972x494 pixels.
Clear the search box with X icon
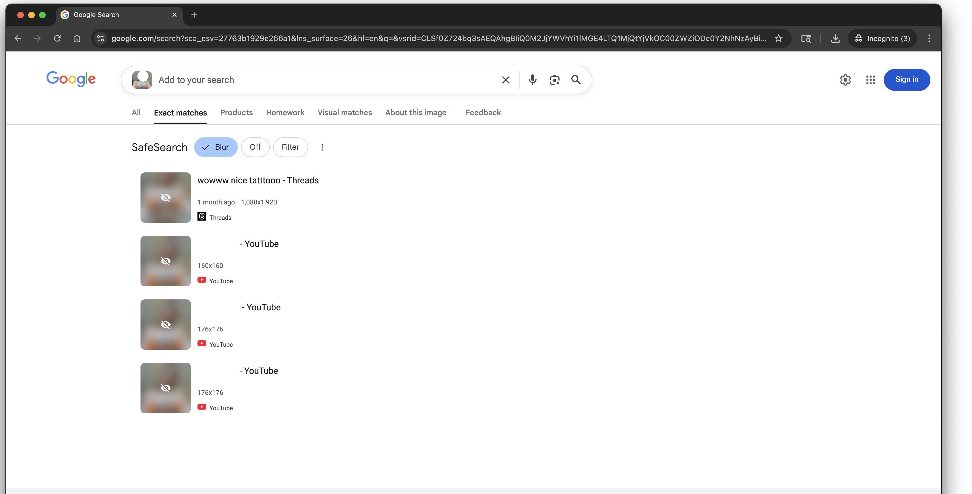[x=506, y=80]
